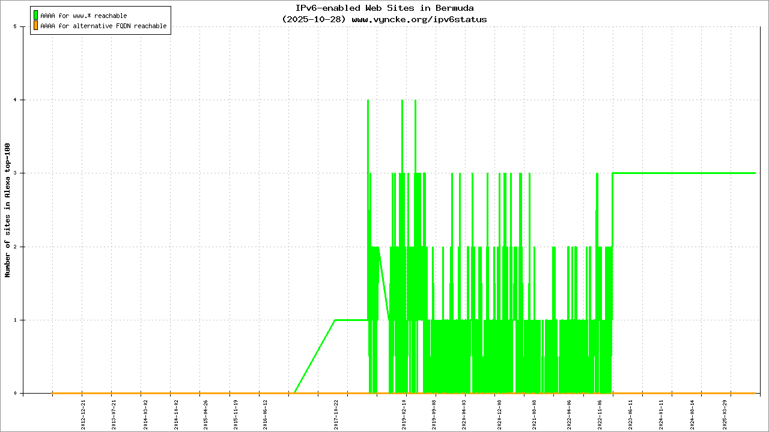Click the y-axis label 'Number of sites in Alexa top-100'
This screenshot has height=432, width=769.
(8, 210)
